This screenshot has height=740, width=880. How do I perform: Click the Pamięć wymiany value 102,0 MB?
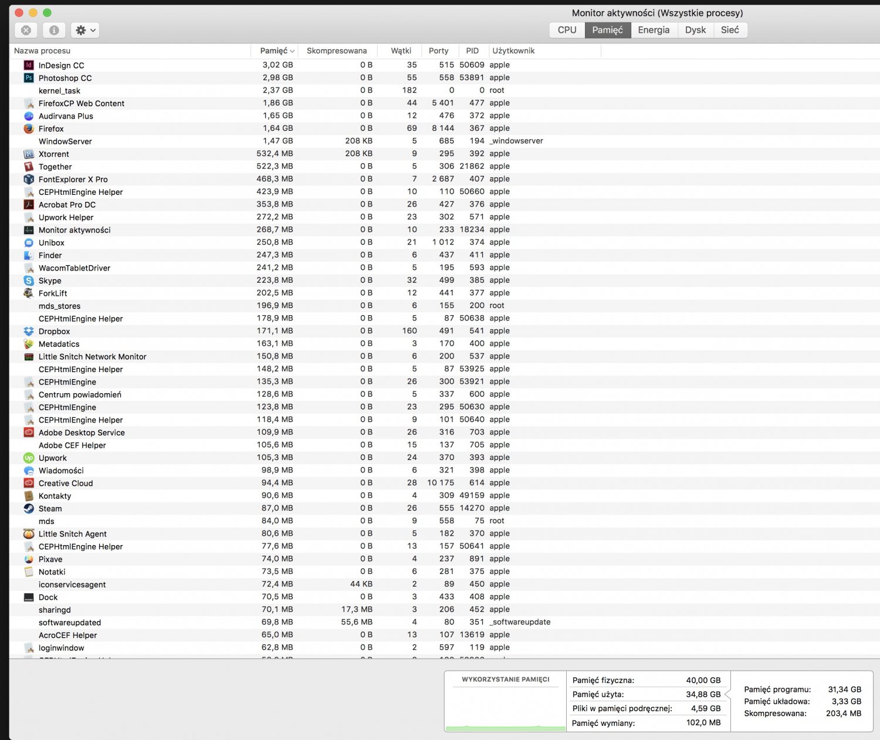[703, 723]
